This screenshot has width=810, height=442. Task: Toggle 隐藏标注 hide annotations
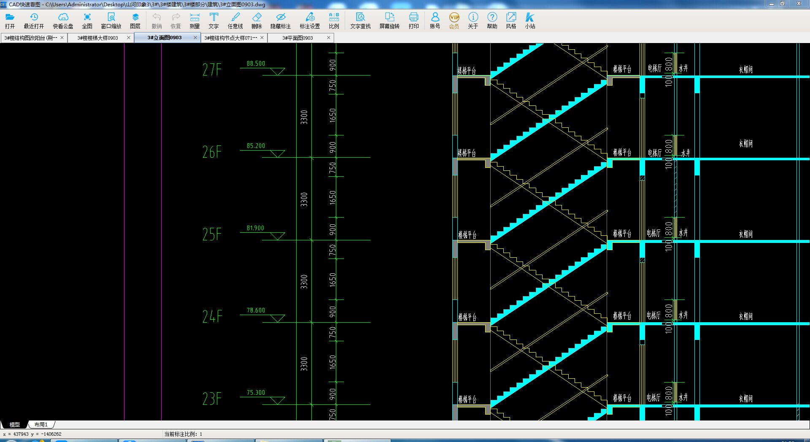[281, 21]
